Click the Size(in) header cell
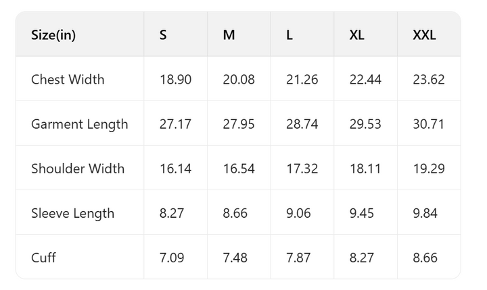The height and width of the screenshot is (290, 487). coord(53,35)
